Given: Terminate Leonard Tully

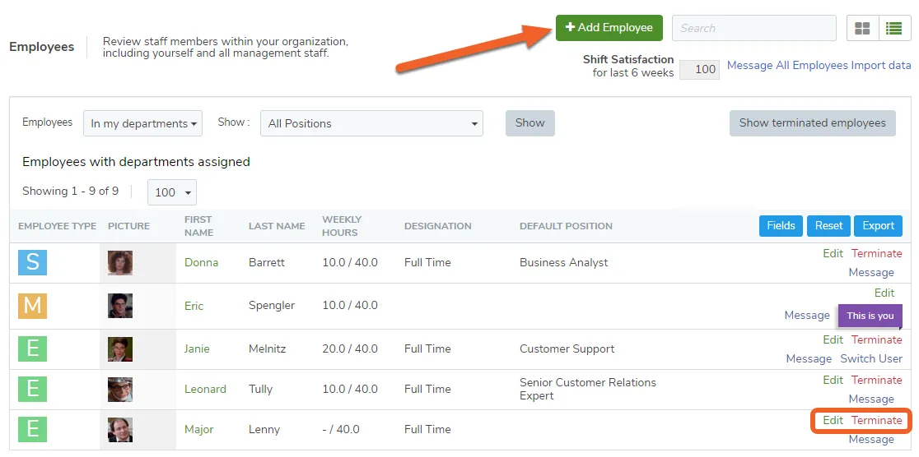Looking at the screenshot, I should coord(877,381).
